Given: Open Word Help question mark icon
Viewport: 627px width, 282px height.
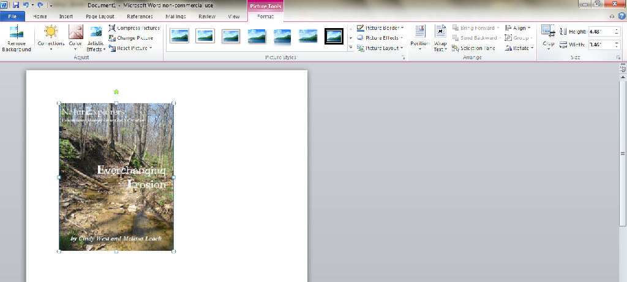Looking at the screenshot, I should (621, 16).
